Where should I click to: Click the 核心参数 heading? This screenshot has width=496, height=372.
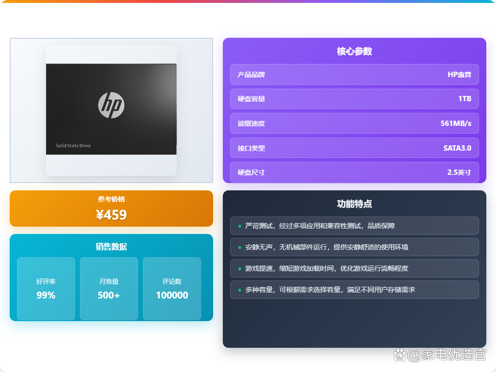click(354, 51)
